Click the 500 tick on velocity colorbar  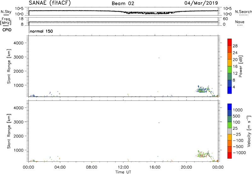(237, 116)
